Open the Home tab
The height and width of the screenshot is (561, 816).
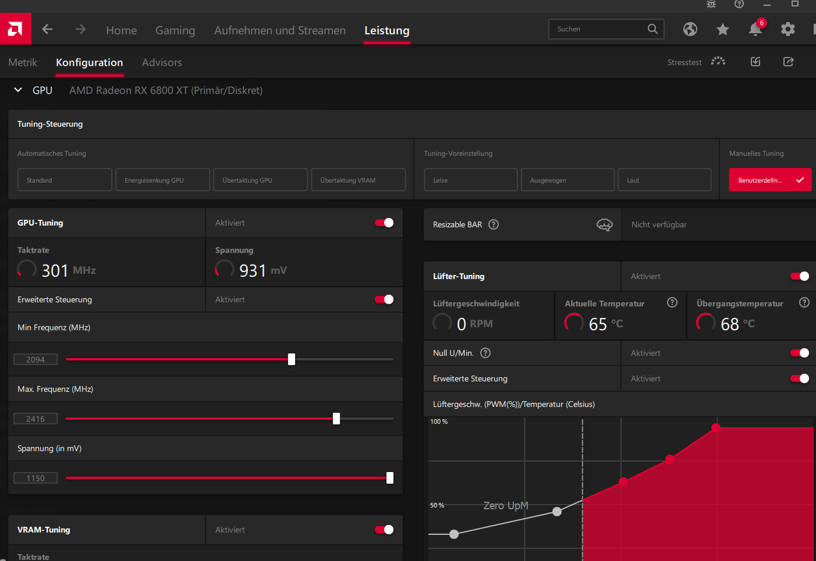[x=121, y=30]
